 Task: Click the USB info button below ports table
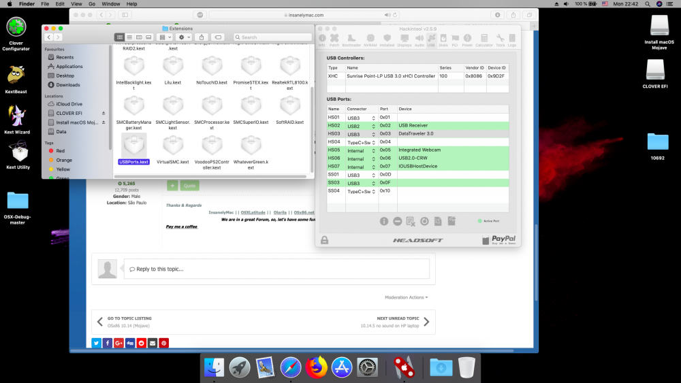coord(384,222)
